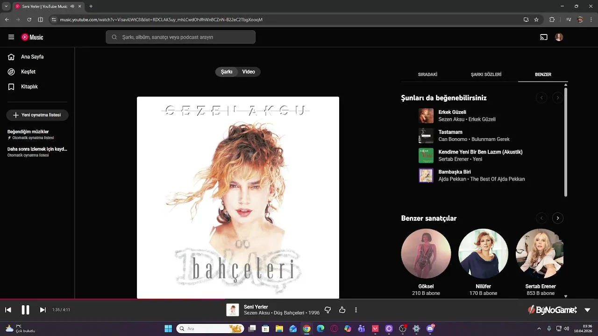Click the Düş Bahçeleri album cover art

click(238, 197)
